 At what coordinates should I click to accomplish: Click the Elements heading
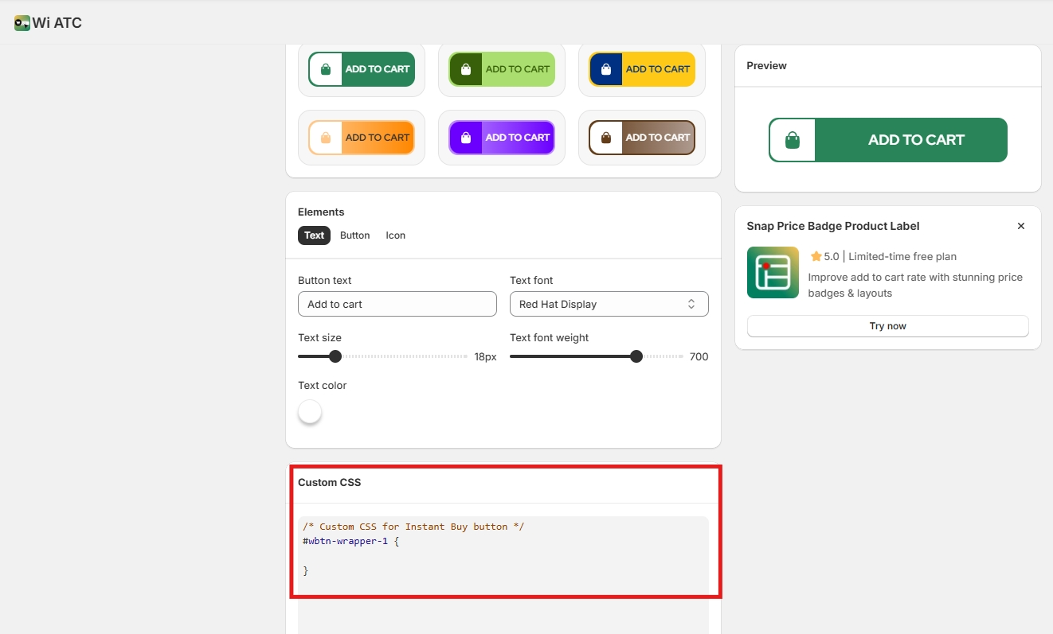[321, 212]
